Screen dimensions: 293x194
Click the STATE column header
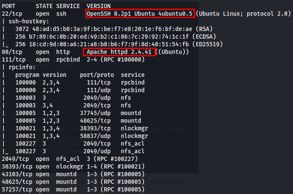coord(44,6)
